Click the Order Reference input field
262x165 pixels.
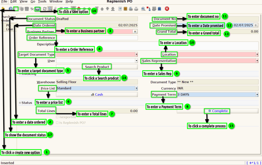point(97,38)
